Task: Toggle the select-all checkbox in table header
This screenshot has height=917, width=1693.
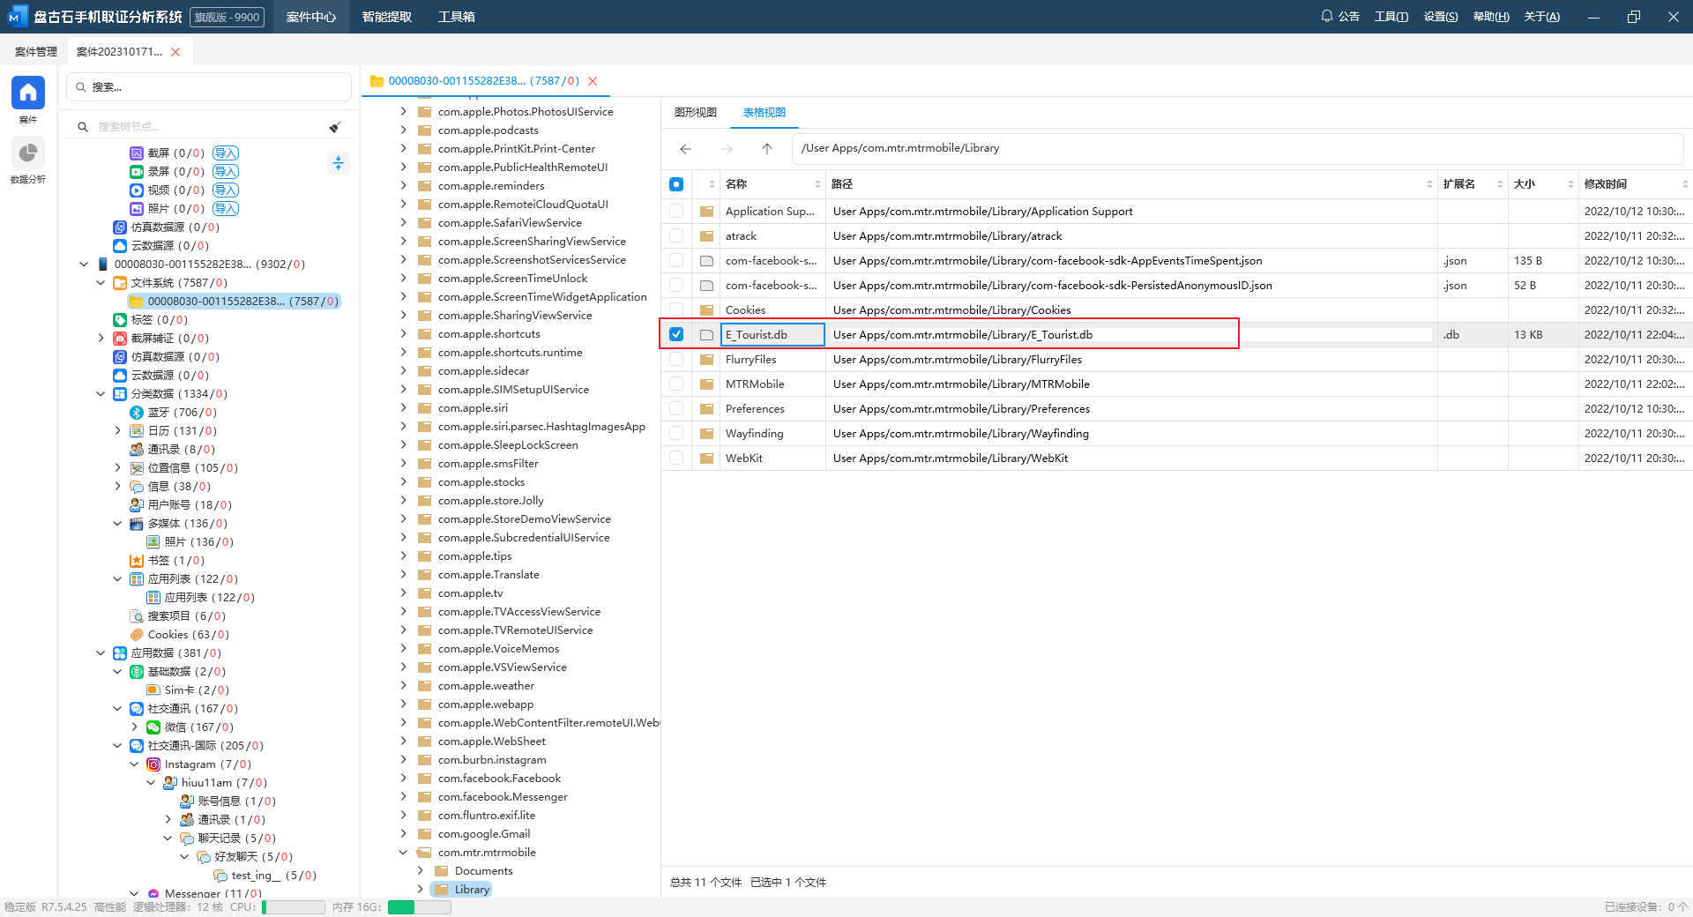Action: pyautogui.click(x=676, y=184)
